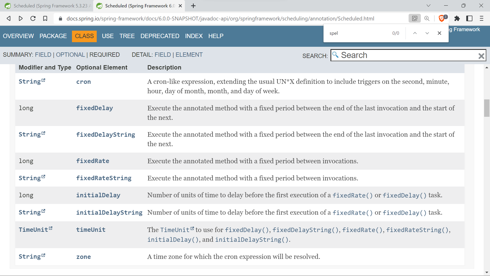Follow fixedRate() link in initialDelay description

(x=353, y=195)
